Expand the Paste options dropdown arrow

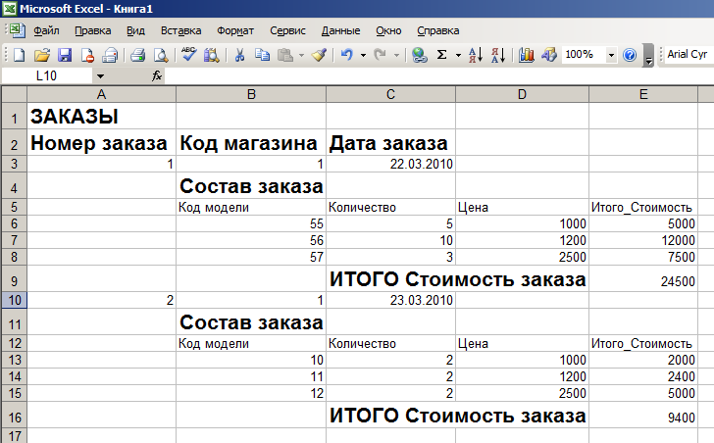(x=301, y=56)
